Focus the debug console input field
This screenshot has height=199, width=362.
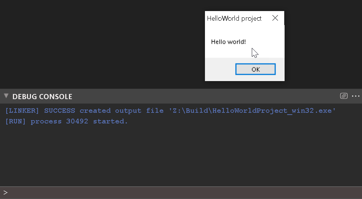coord(181,193)
